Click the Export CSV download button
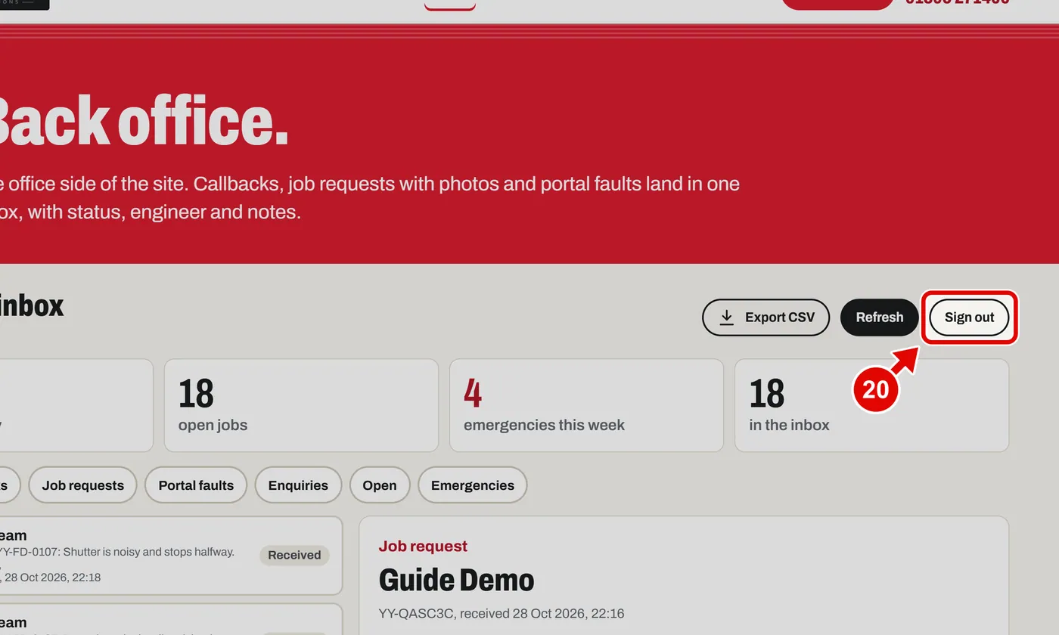Viewport: 1059px width, 635px height. pos(766,317)
